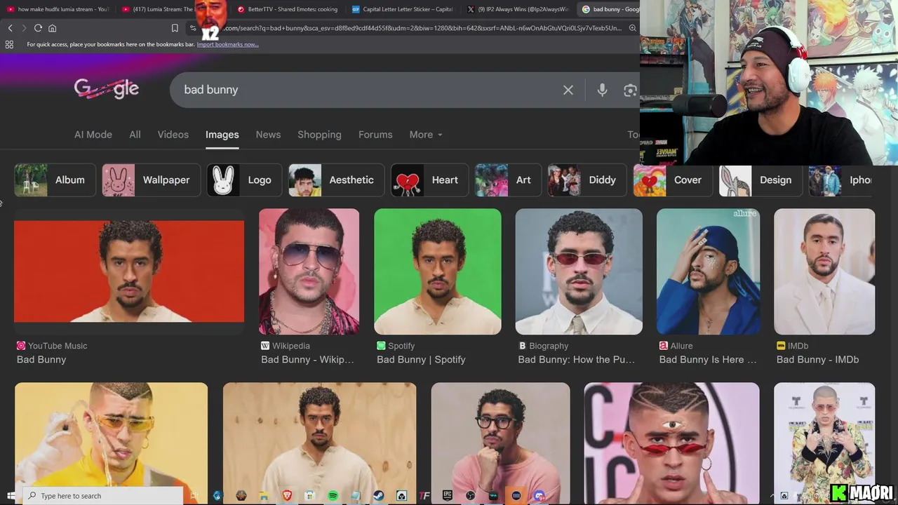This screenshot has width=898, height=505.
Task: Open the apps grid in the bookmarks bar
Action: [x=9, y=44]
